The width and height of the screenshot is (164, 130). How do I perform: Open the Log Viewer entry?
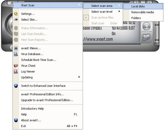pos(48,71)
